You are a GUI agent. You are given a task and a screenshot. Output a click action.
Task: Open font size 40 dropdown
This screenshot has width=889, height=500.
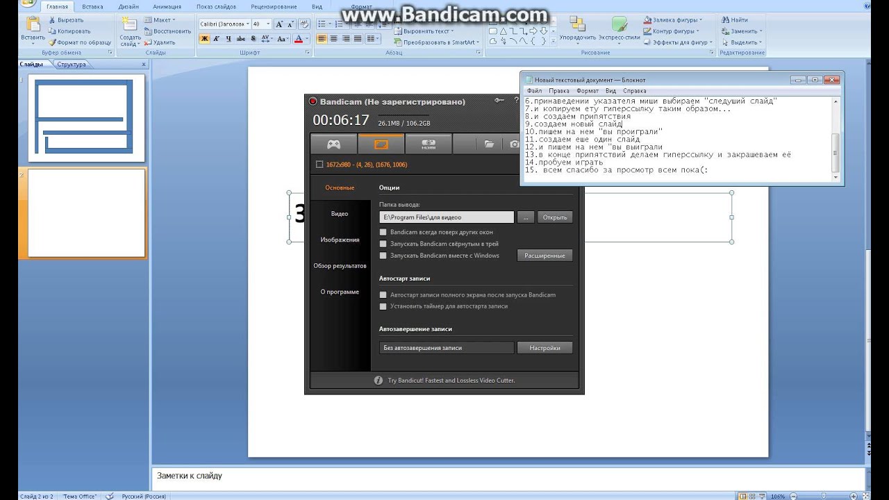268,24
